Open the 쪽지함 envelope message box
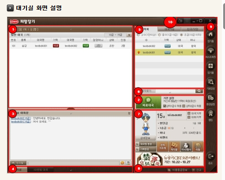The width and height of the screenshot is (225, 180). point(174,147)
